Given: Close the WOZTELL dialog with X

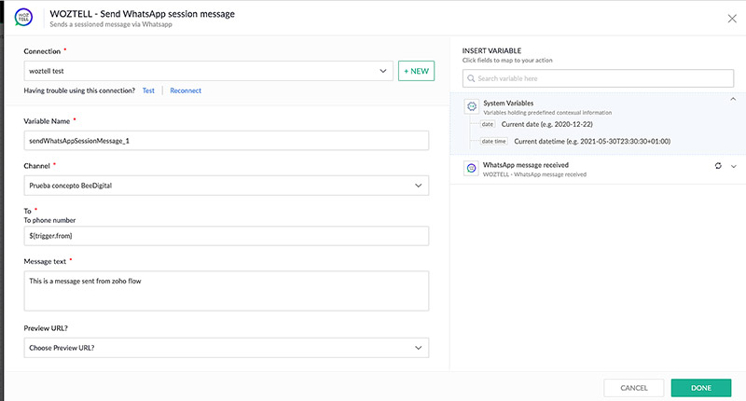Looking at the screenshot, I should 732,19.
